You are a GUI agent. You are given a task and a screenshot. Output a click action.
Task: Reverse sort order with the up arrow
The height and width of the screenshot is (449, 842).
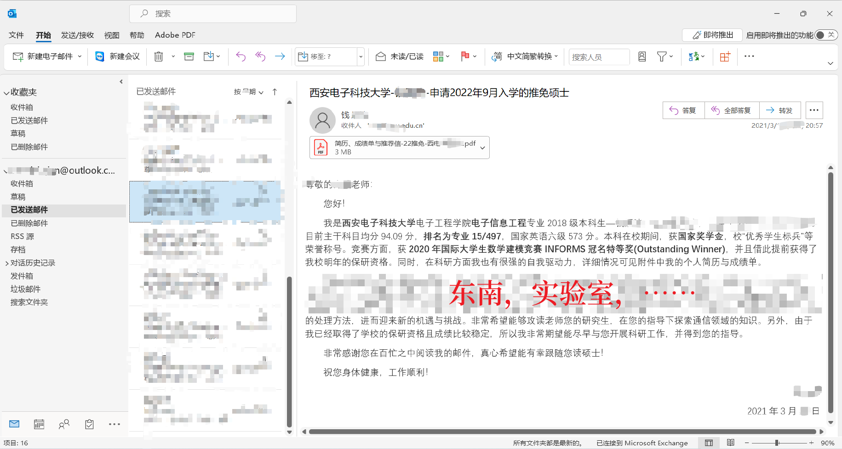pos(275,92)
